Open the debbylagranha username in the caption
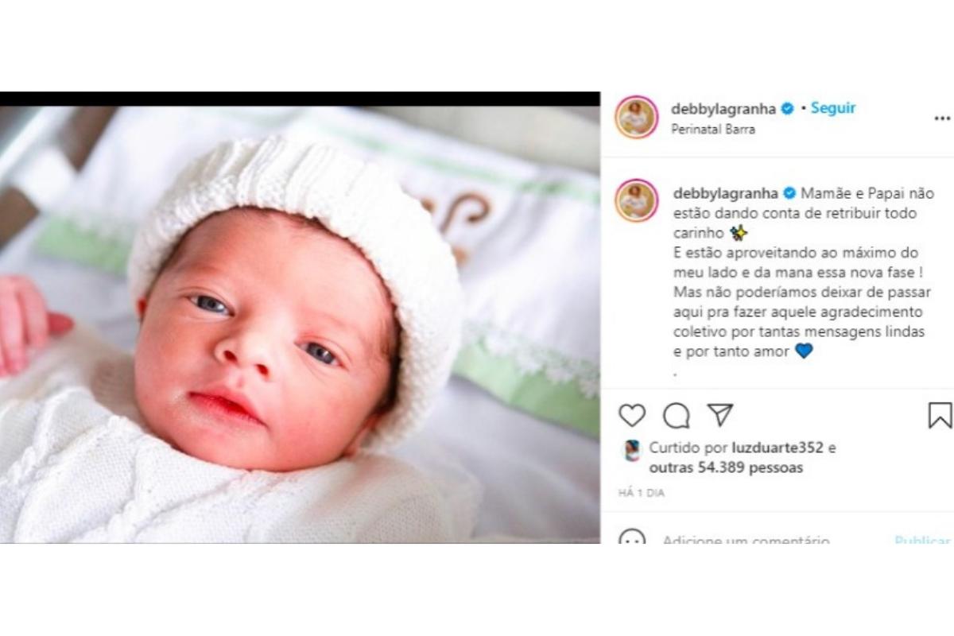This screenshot has width=954, height=636. click(726, 193)
